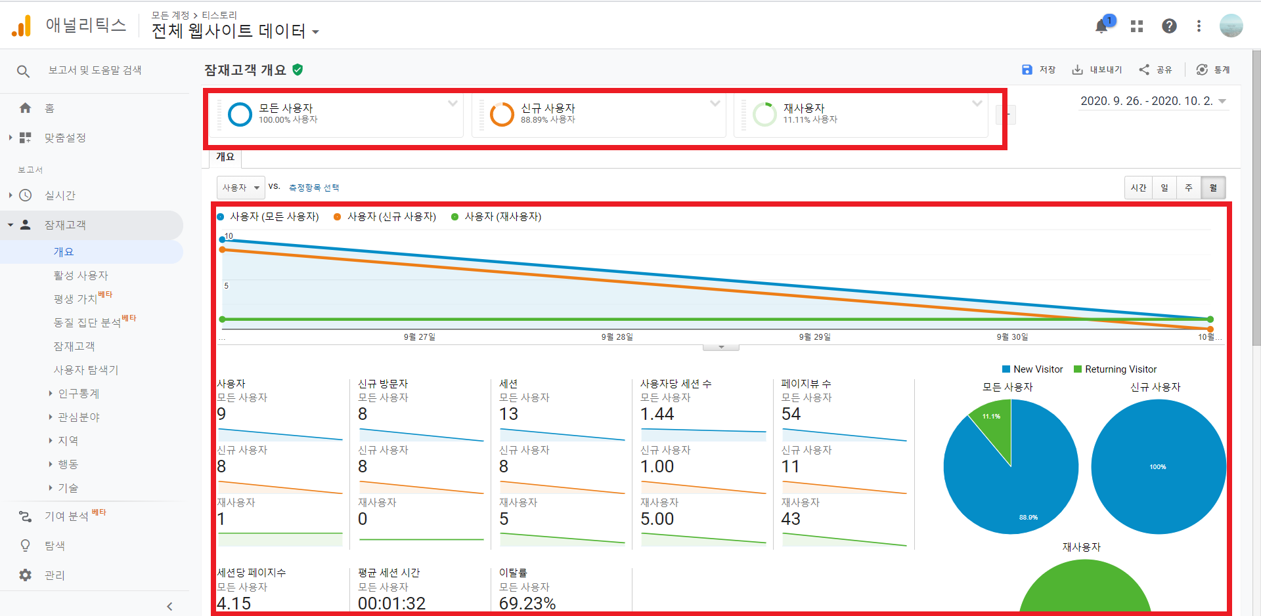Screen dimensions: 1261x616
Task: Click the 69.23% bounce rate value
Action: click(527, 603)
